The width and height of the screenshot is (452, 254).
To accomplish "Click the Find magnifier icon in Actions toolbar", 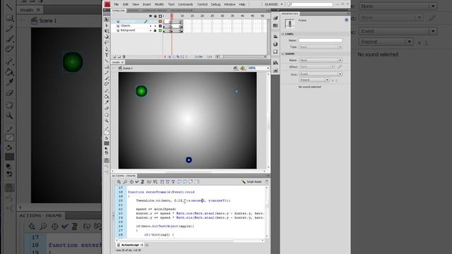I will click(125, 182).
